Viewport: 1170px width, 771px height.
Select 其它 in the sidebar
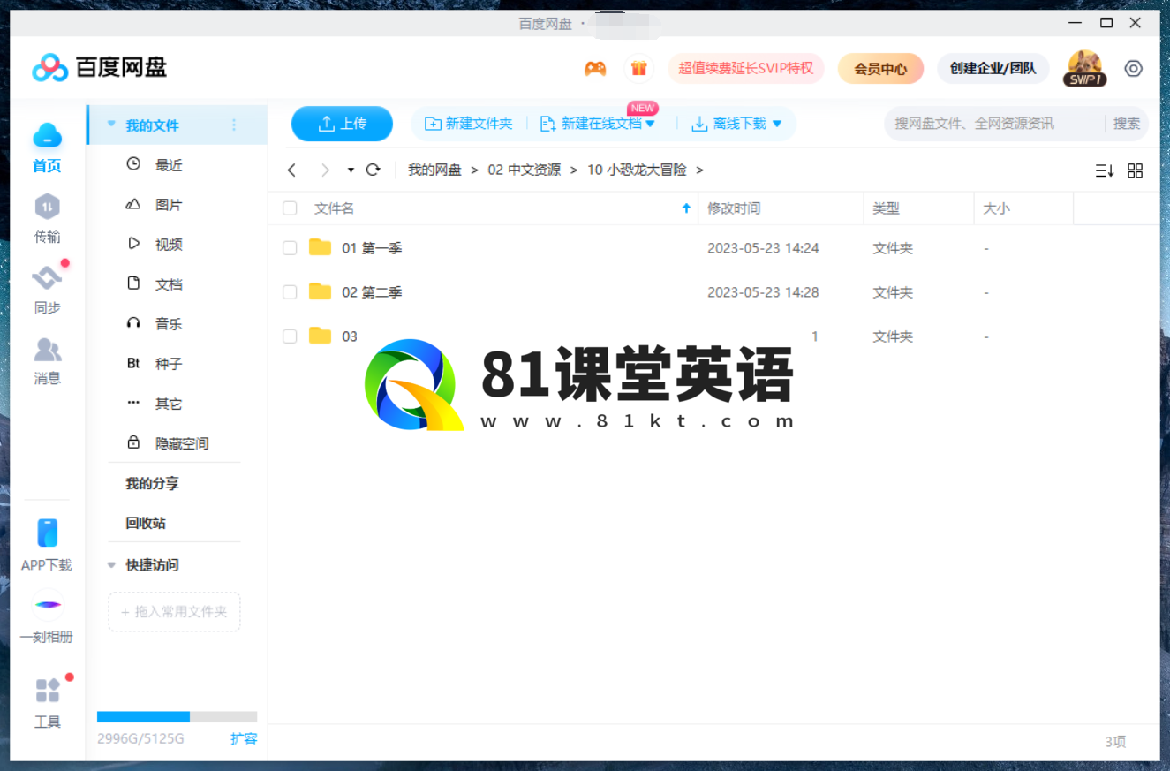tap(169, 403)
